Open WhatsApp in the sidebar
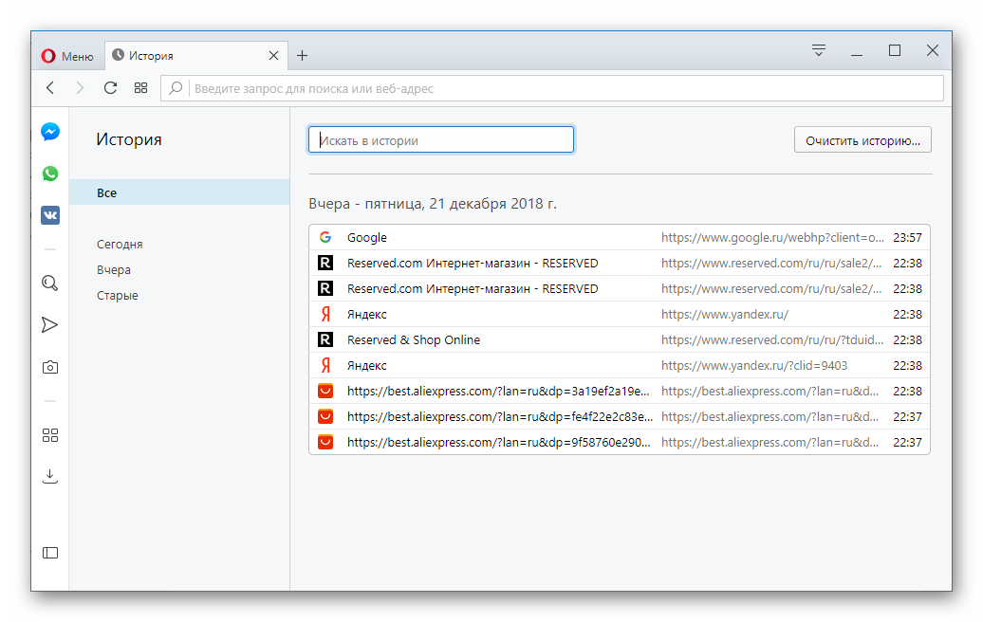The height and width of the screenshot is (622, 983). pyautogui.click(x=50, y=174)
